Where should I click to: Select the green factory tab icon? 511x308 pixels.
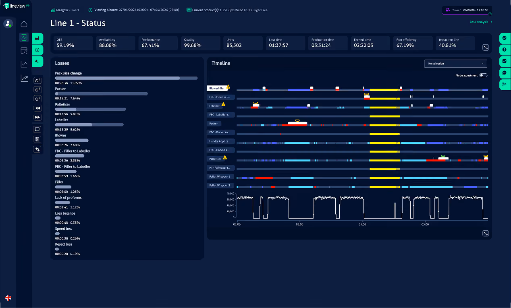point(37,39)
